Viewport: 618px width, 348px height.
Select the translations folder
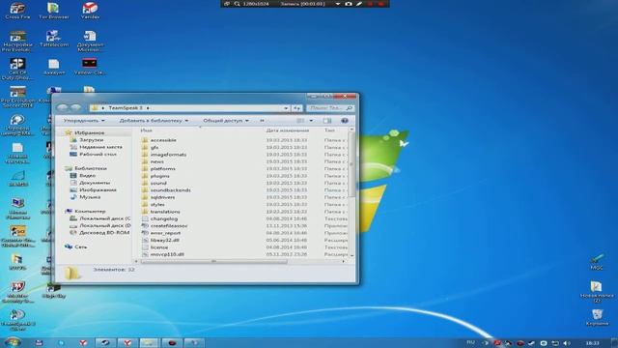tap(165, 212)
